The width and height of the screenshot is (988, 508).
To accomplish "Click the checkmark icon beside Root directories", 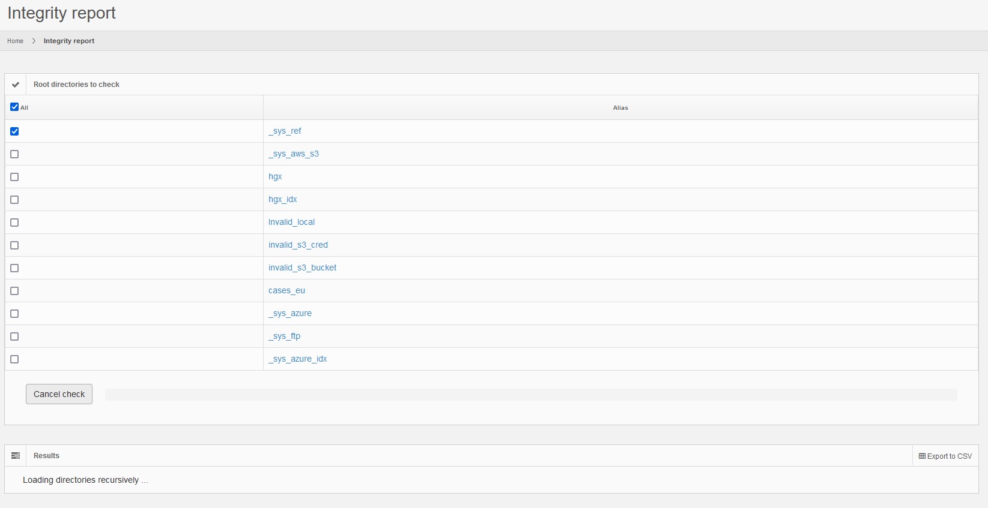I will point(16,85).
